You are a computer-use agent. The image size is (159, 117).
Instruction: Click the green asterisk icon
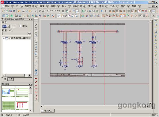[12, 16]
